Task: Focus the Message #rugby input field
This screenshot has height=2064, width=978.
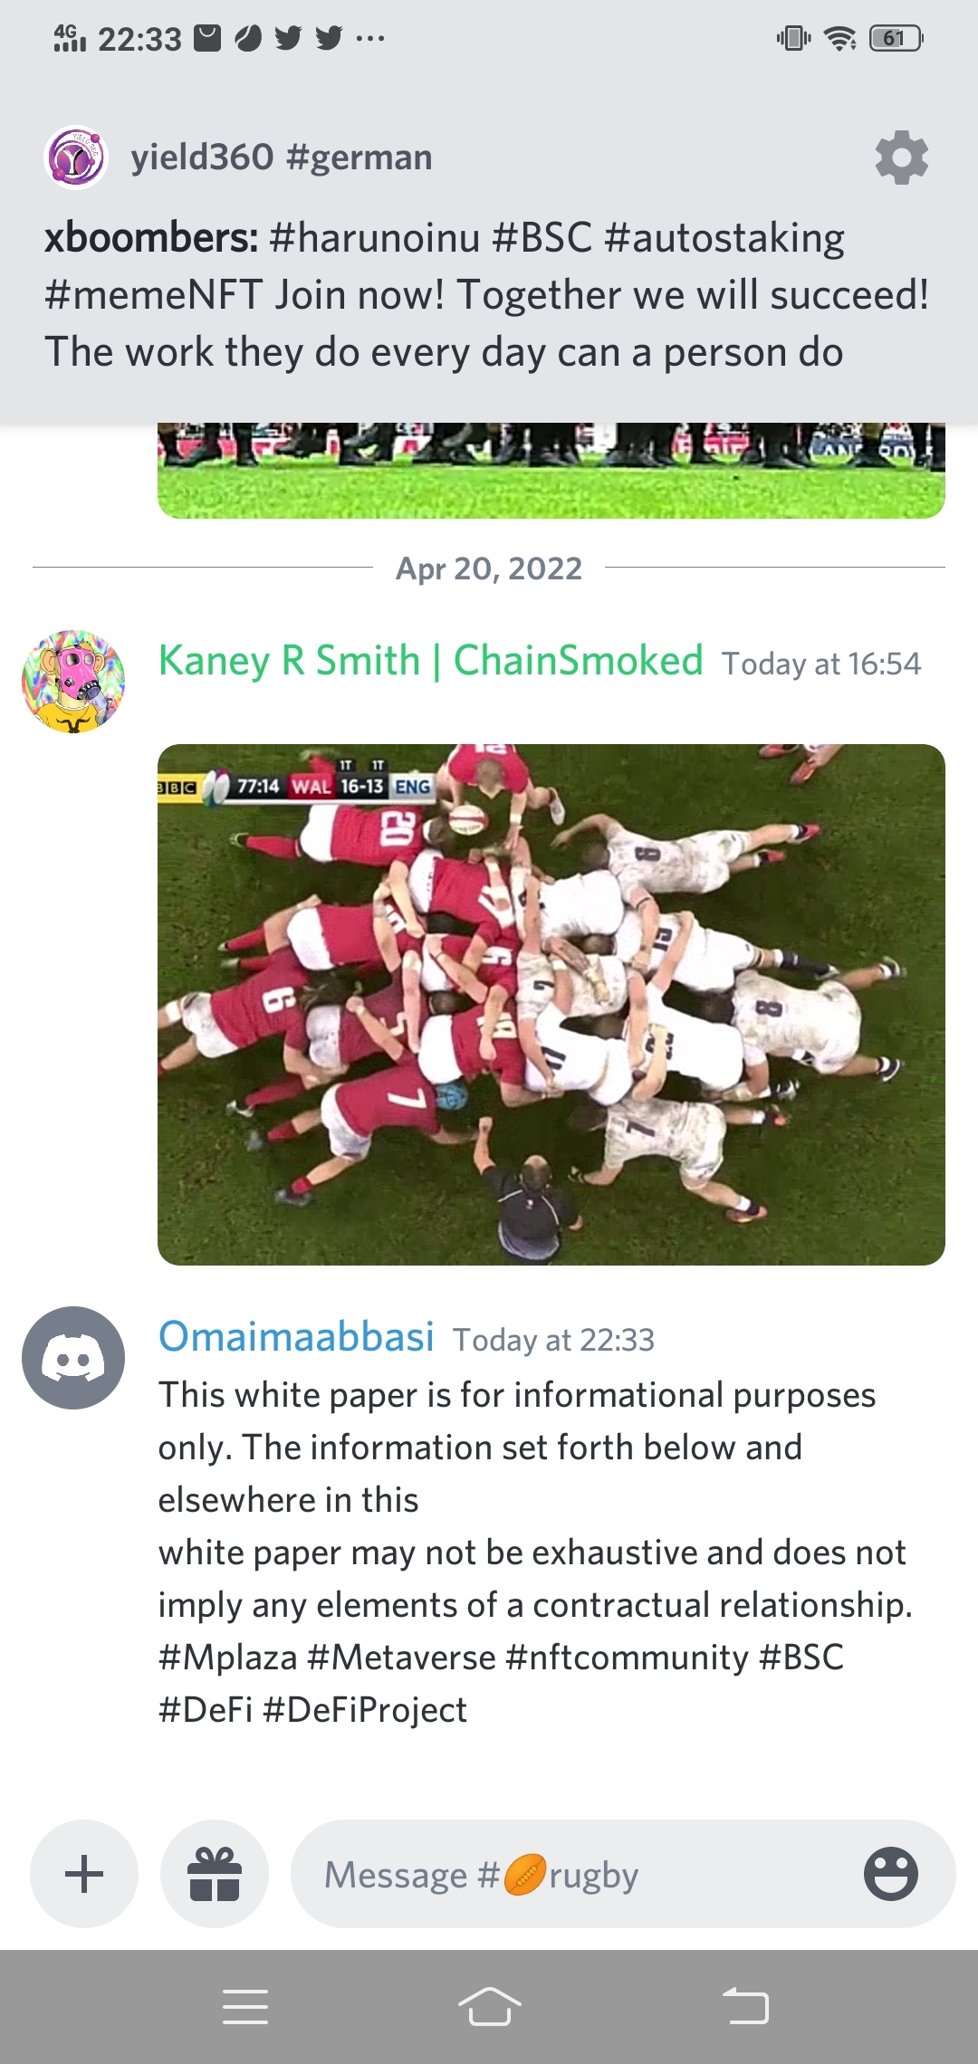Action: (x=623, y=1874)
